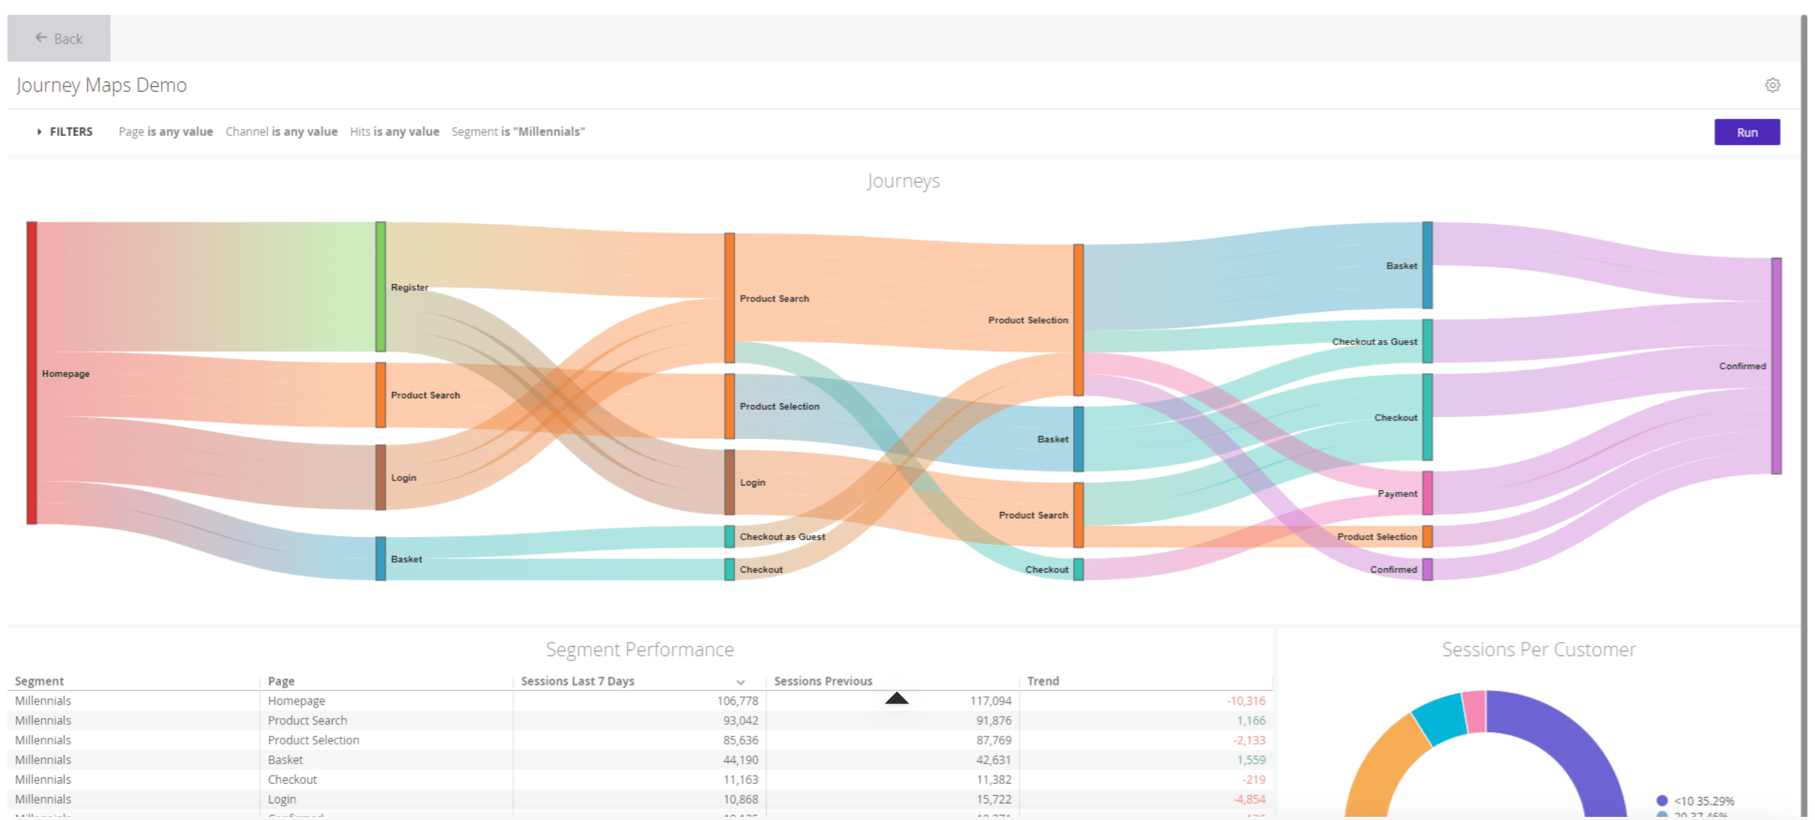This screenshot has width=1815, height=820.
Task: Sort by Trend column header
Action: click(x=1042, y=681)
